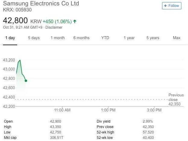Click the green current price dot on chart
This screenshot has width=188, height=141.
pyautogui.click(x=26, y=81)
